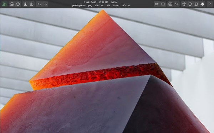This screenshot has height=133, width=214.
Task: Click the import/download image icon
Action: click(26, 4)
